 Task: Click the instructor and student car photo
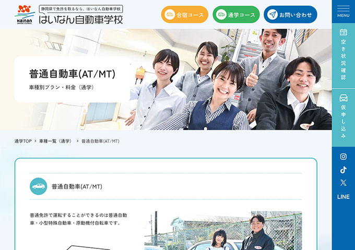point(223,231)
